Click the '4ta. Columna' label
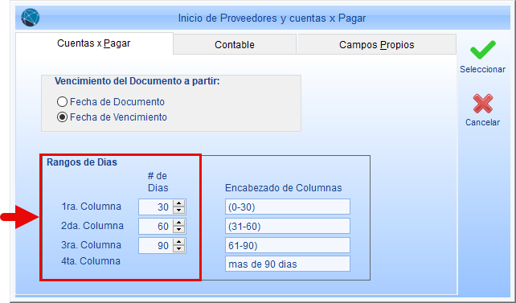This screenshot has height=303, width=516. pyautogui.click(x=91, y=261)
